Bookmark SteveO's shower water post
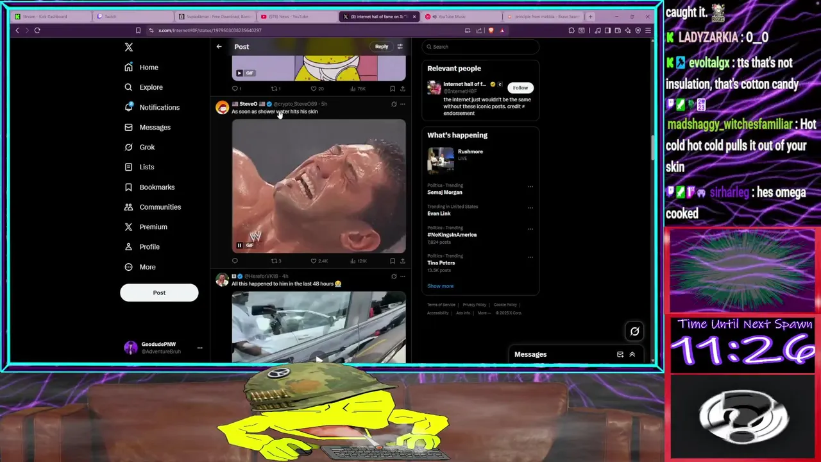This screenshot has height=462, width=821. click(393, 261)
